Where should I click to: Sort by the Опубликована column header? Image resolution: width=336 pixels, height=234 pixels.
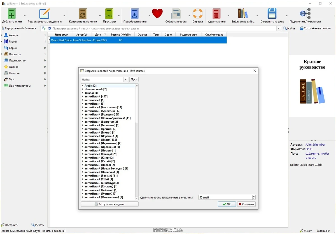pos(214,35)
